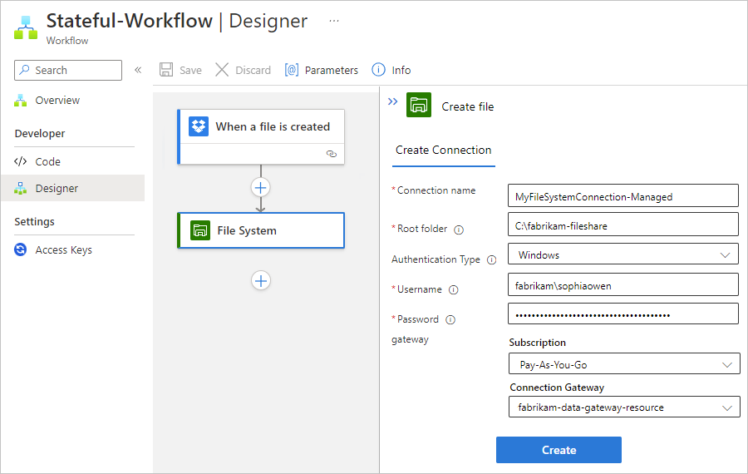Click the File System action icon

coord(200,230)
